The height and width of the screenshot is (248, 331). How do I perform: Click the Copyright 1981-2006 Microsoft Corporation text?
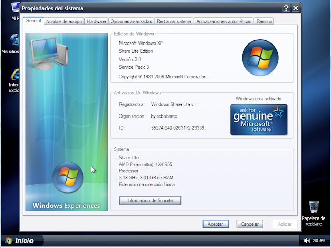click(163, 77)
